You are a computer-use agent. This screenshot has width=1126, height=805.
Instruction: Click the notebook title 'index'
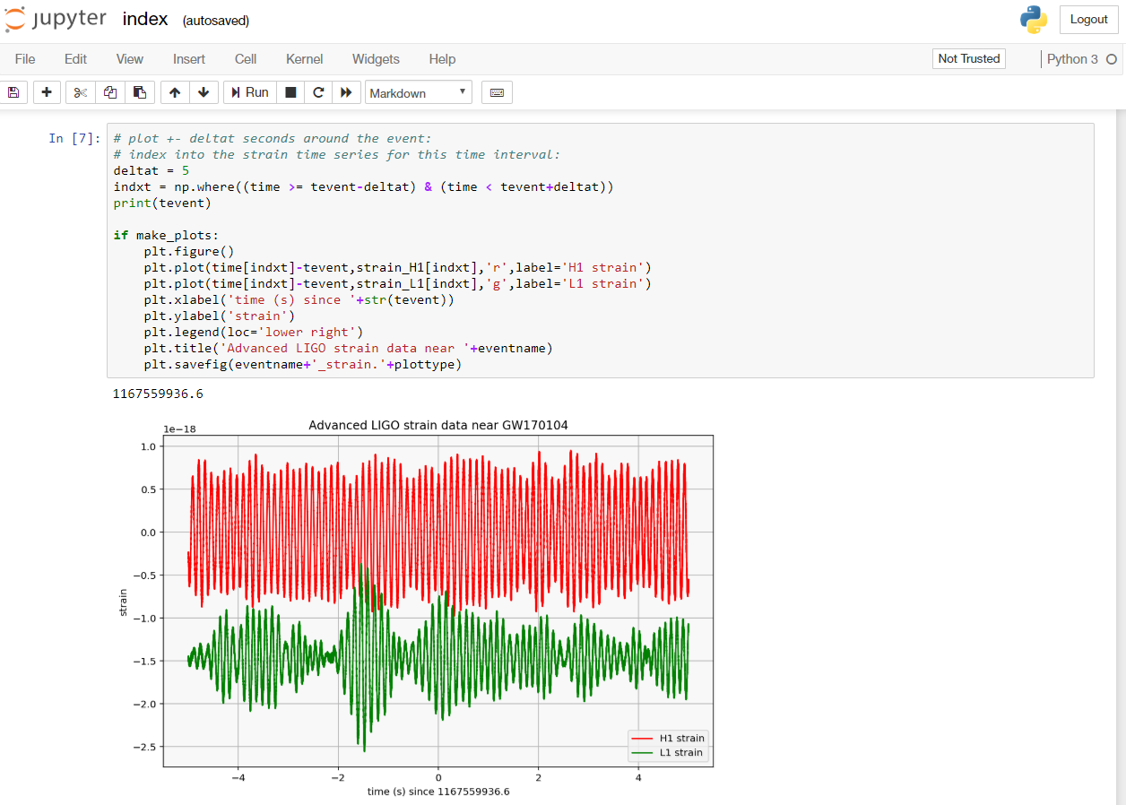click(145, 19)
